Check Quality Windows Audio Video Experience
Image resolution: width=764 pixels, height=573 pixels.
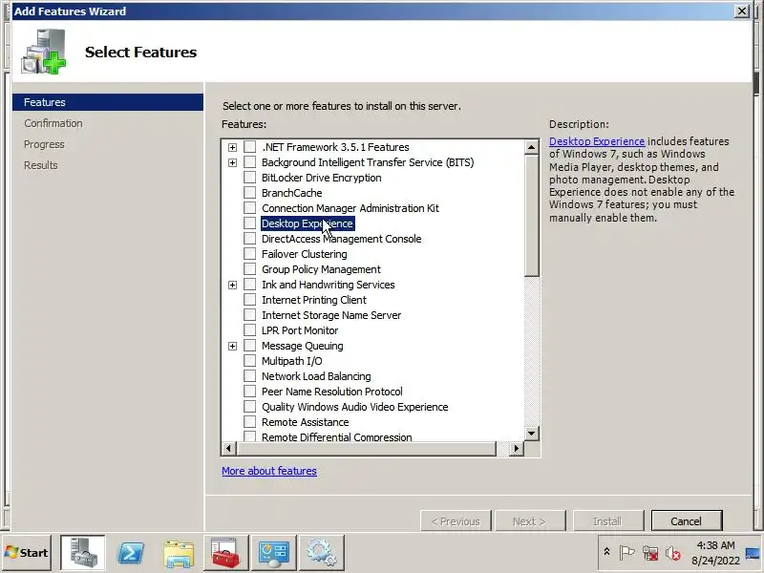[x=249, y=407]
